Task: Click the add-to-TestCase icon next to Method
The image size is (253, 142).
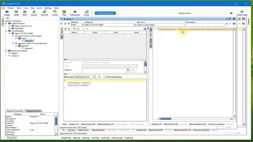Action: pyautogui.click(x=69, y=24)
